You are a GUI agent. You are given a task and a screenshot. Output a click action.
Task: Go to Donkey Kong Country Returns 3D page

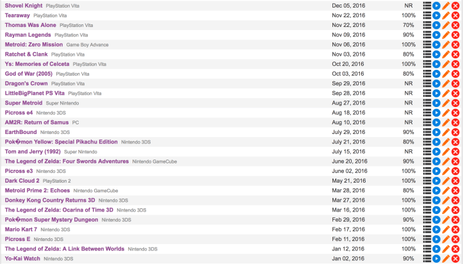coord(49,200)
